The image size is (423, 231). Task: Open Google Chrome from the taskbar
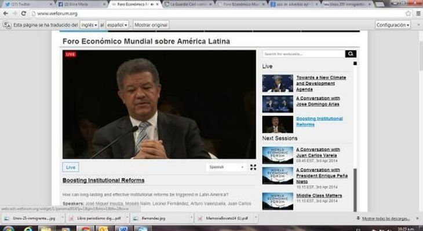[x=86, y=229]
